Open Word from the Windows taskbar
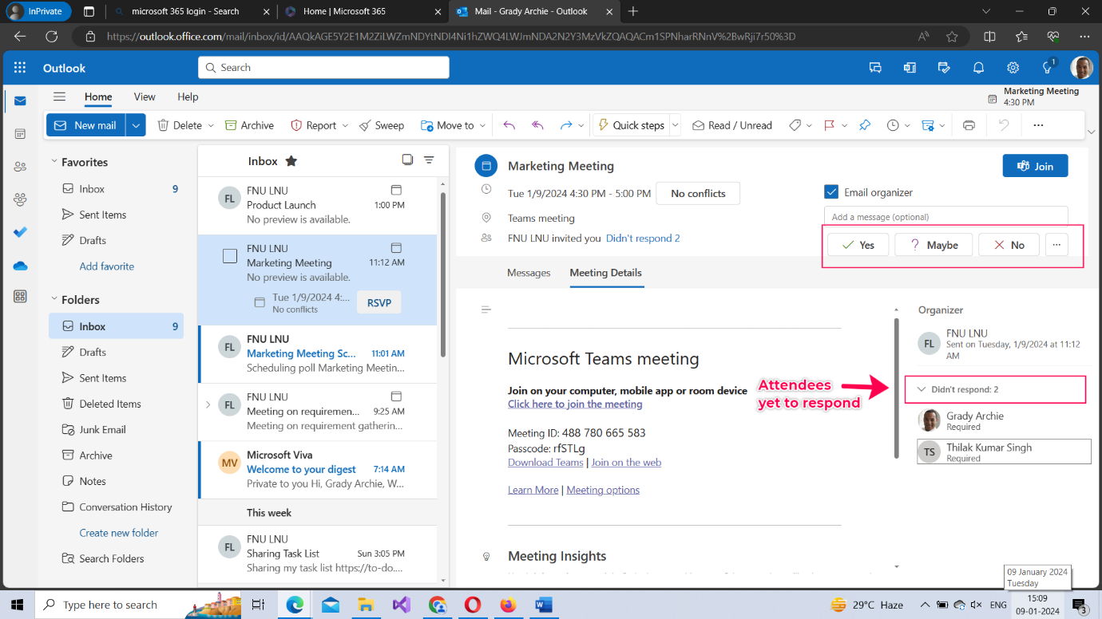 pyautogui.click(x=544, y=605)
